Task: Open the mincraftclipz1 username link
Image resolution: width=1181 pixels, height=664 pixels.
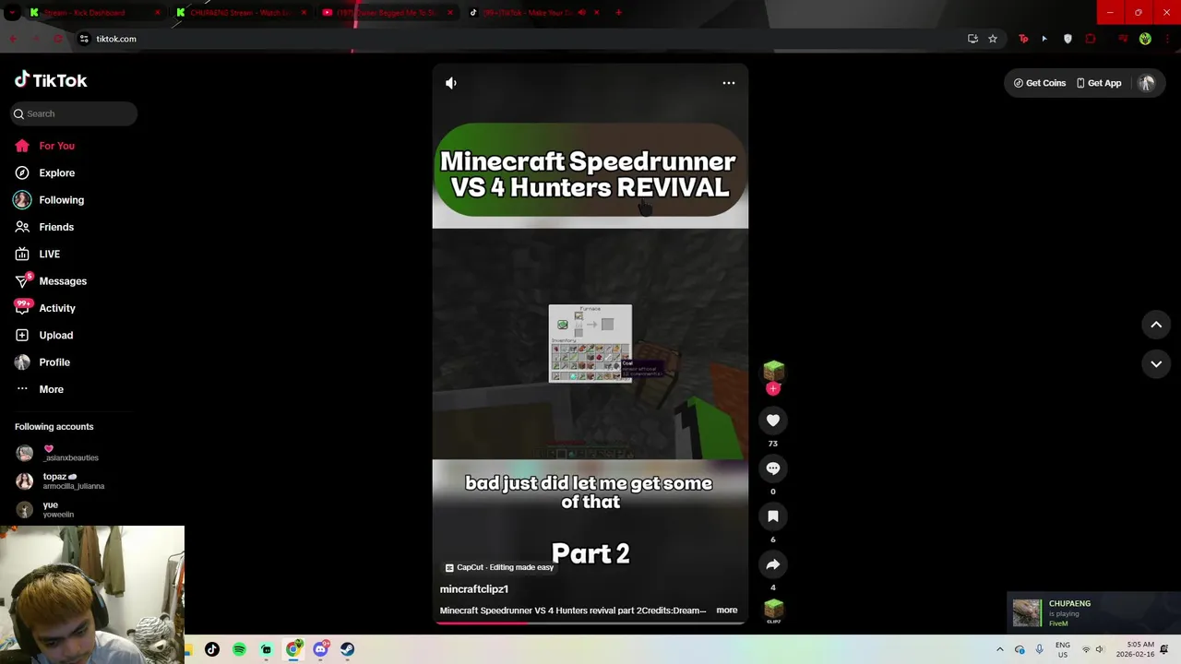Action: tap(474, 589)
